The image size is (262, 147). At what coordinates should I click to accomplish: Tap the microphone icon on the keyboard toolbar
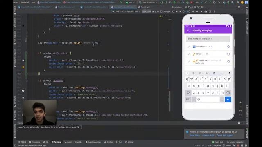click(x=229, y=73)
